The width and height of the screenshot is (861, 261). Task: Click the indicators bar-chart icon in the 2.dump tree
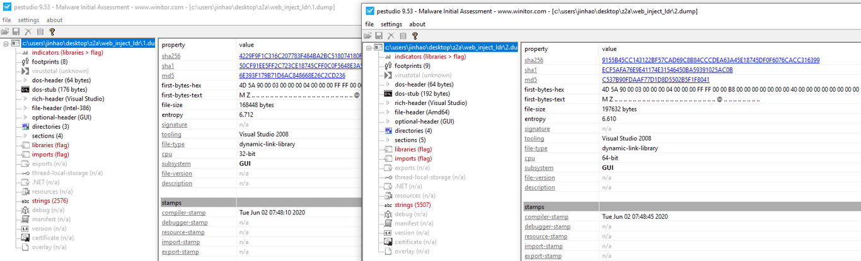point(388,57)
